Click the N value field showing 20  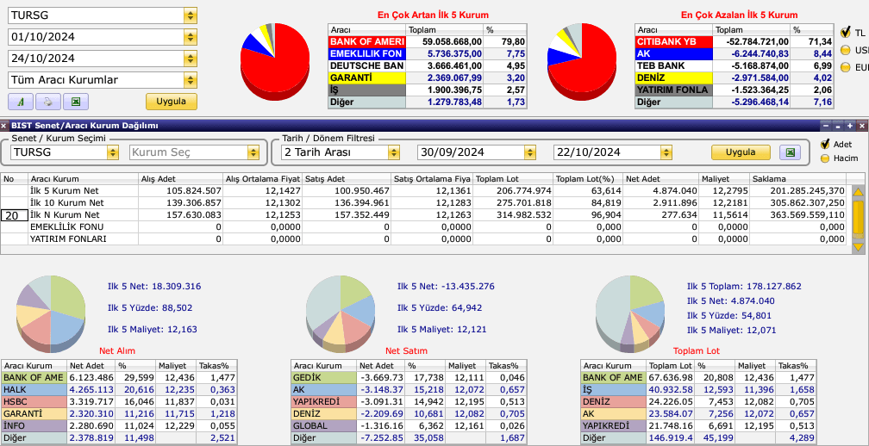click(x=15, y=215)
